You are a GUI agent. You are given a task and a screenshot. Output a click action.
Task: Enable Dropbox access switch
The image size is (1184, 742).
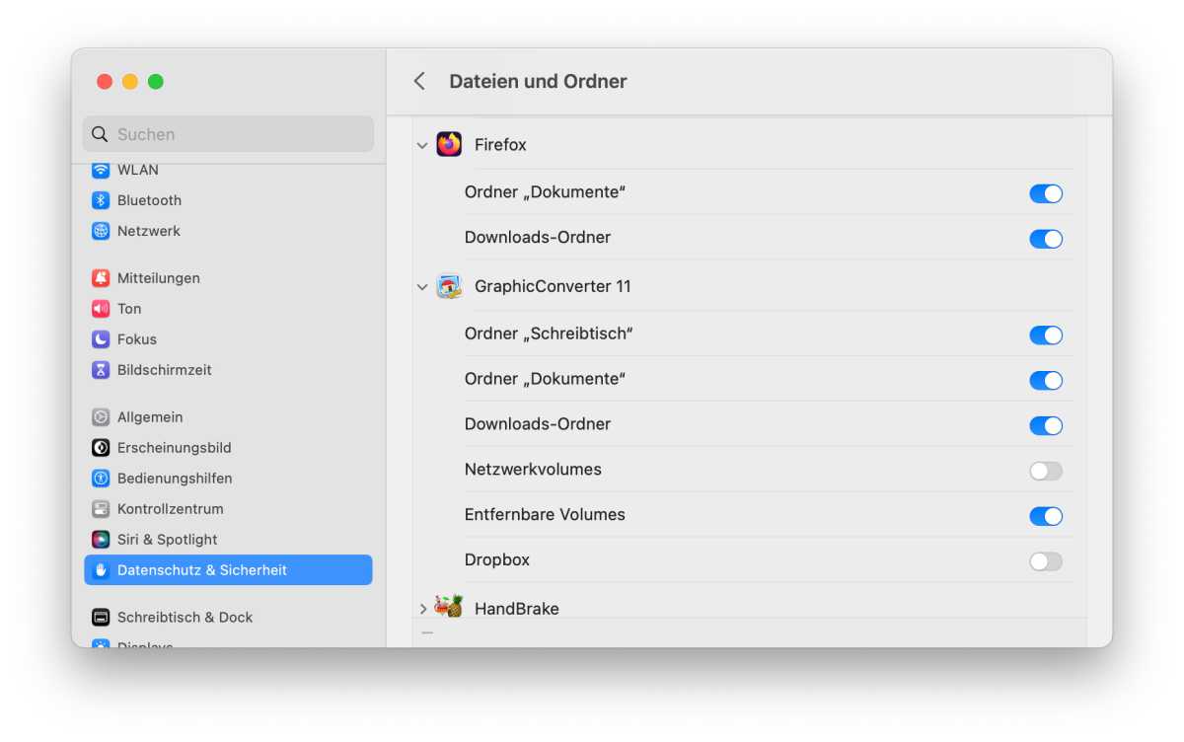pos(1046,561)
